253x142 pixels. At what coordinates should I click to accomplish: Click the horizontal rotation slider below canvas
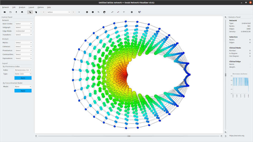tap(129, 136)
